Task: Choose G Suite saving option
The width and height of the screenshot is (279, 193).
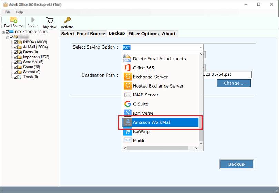Action: tap(160, 104)
